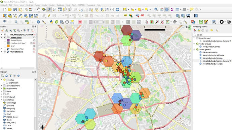232x130 pixels.
Task: Click the crosshair target icon in toolbar
Action: coord(229,22)
